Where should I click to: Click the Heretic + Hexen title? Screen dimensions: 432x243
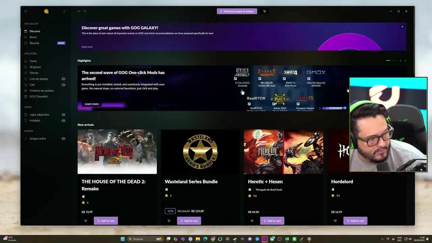pyautogui.click(x=265, y=182)
